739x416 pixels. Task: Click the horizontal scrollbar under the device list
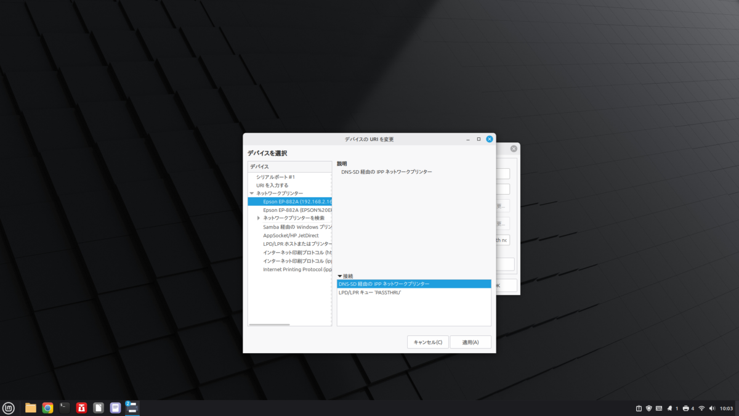[270, 324]
